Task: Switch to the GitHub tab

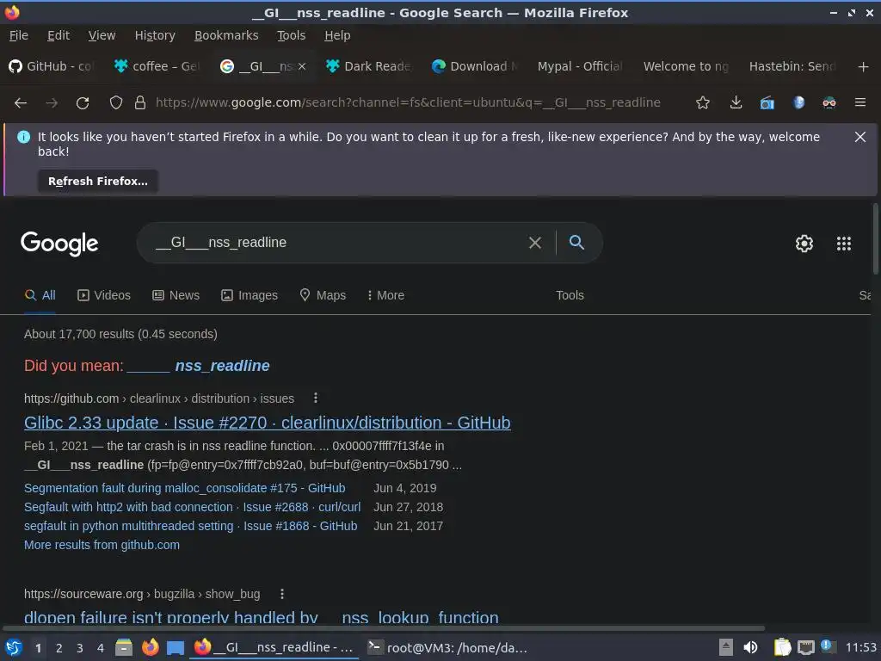Action: pos(52,66)
